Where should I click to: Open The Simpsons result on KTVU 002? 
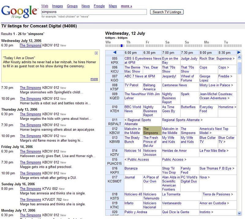[x=30, y=189]
